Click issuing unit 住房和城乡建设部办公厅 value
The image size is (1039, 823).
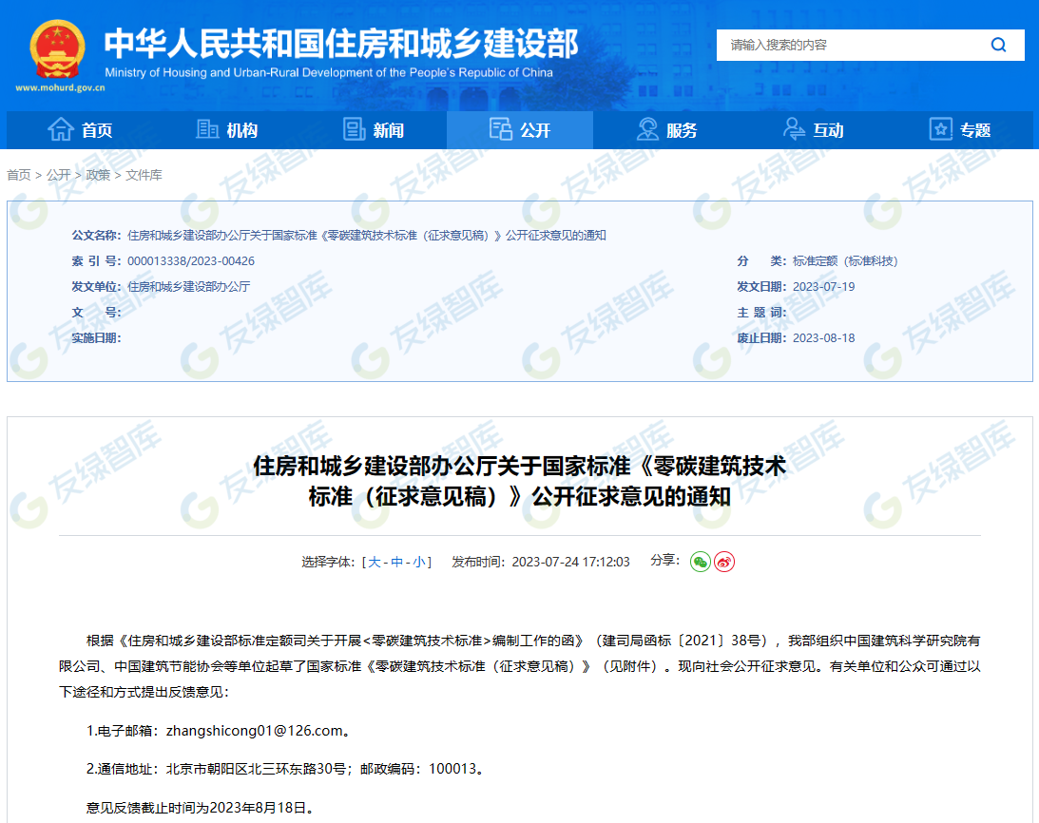pos(189,287)
